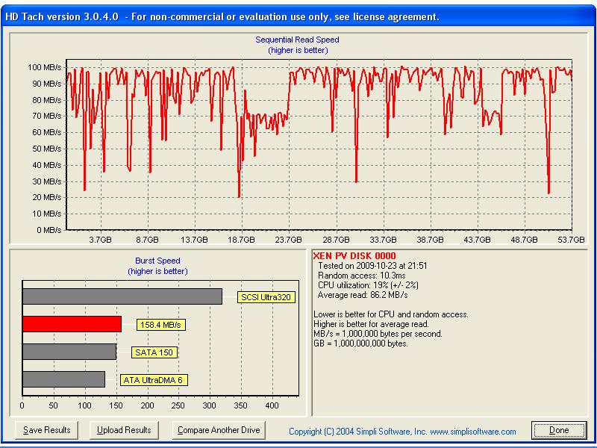Viewport: 597px width, 448px height.
Task: Click the Save Results button
Action: click(46, 430)
